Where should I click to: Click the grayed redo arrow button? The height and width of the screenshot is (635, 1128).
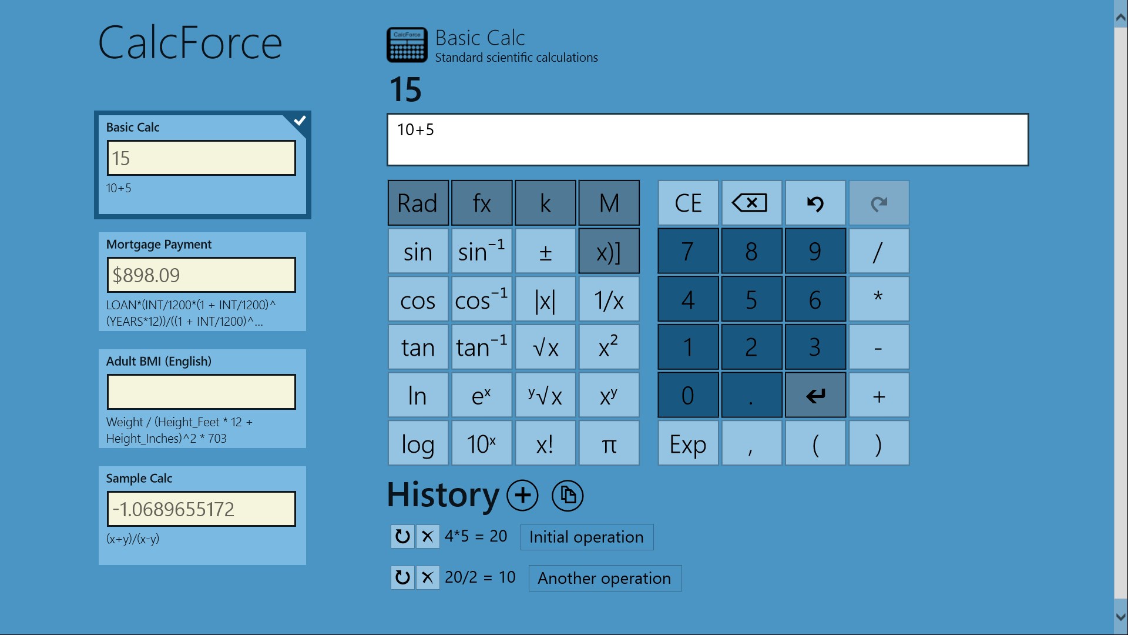[x=878, y=203]
